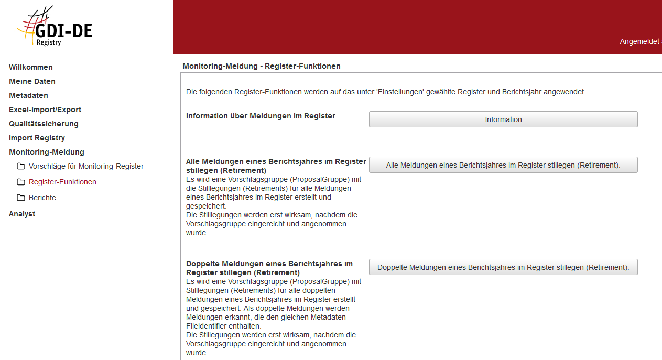The image size is (662, 360).
Task: Navigate to Qualitätssicherung
Action: coord(44,124)
